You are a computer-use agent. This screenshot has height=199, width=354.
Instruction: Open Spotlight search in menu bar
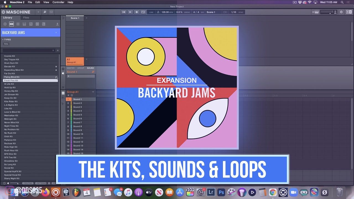(342, 2)
